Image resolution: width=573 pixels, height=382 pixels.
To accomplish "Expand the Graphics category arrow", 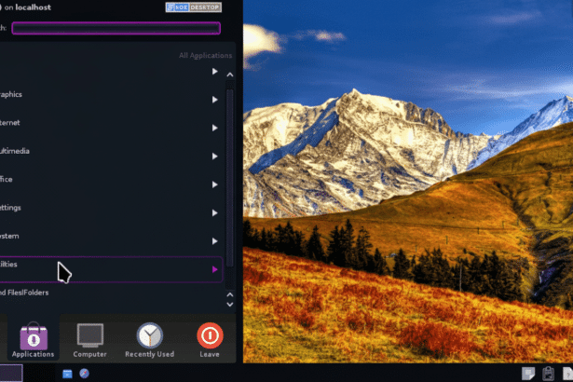I will click(x=215, y=100).
